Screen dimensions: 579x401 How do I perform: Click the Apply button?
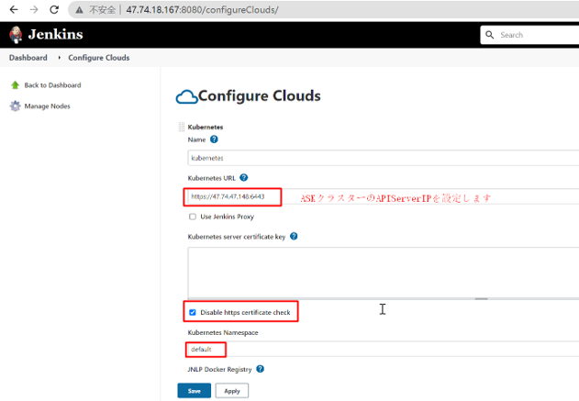[232, 391]
